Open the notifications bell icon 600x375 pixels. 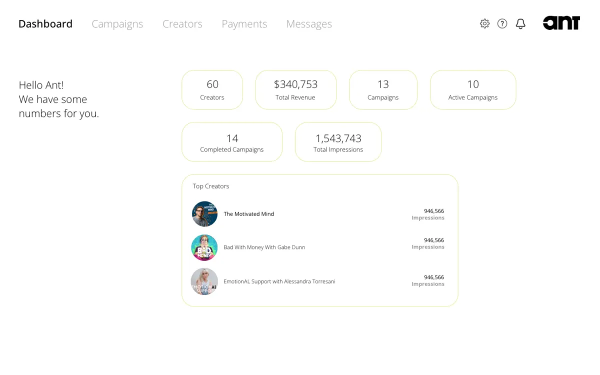[520, 23]
